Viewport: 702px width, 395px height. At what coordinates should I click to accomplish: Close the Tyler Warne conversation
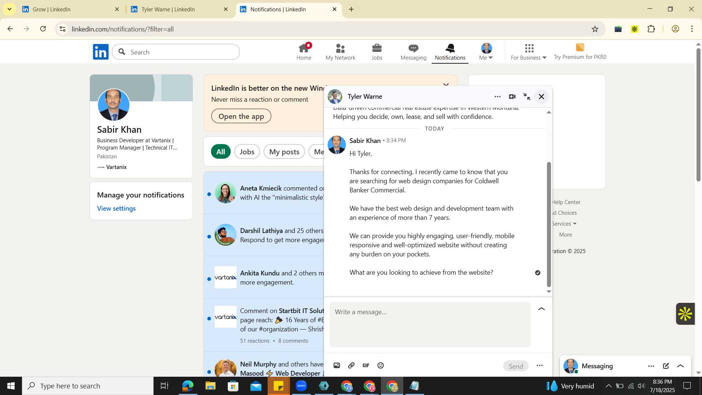pyautogui.click(x=541, y=97)
